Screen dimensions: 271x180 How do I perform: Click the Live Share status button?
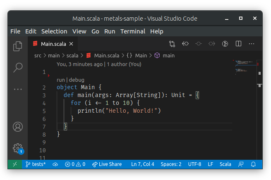[x=107, y=164]
